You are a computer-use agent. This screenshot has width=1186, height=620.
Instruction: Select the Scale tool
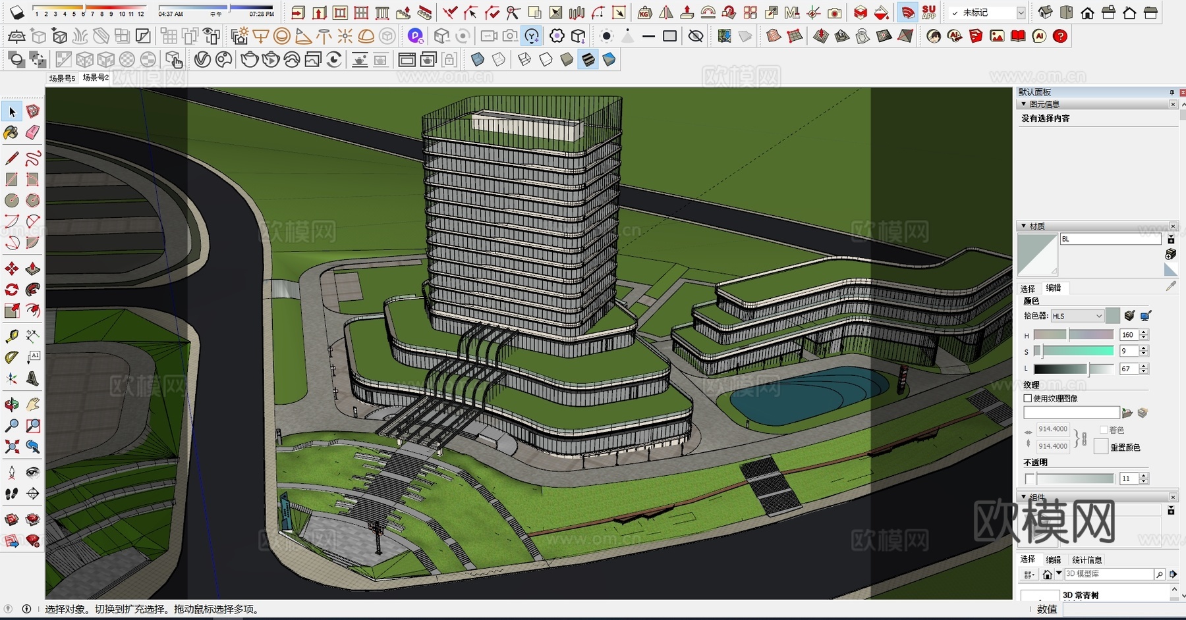pyautogui.click(x=12, y=311)
